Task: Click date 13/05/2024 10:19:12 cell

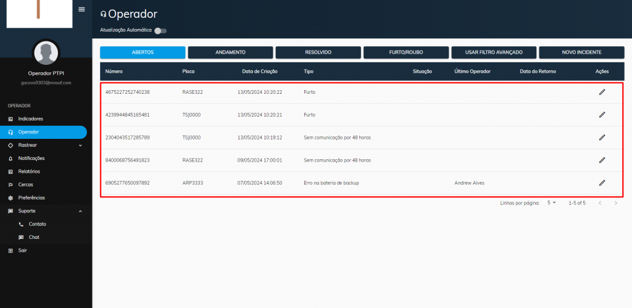Action: click(x=260, y=138)
